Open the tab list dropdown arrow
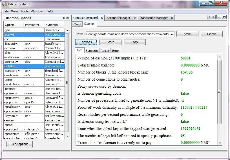The width and height of the screenshot is (230, 160). pyautogui.click(x=219, y=17)
